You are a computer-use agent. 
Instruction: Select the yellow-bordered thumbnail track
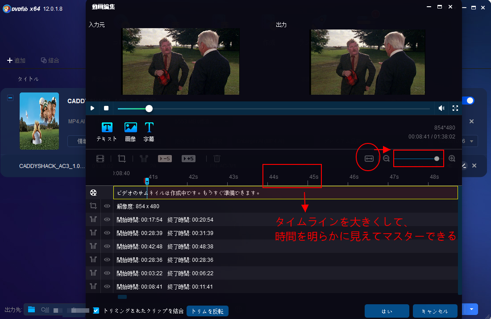(x=286, y=193)
